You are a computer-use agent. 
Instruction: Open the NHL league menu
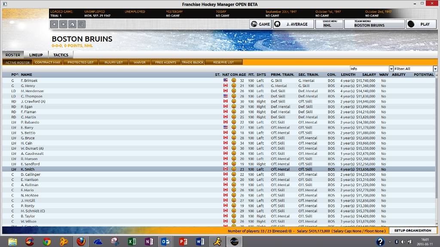click(329, 24)
